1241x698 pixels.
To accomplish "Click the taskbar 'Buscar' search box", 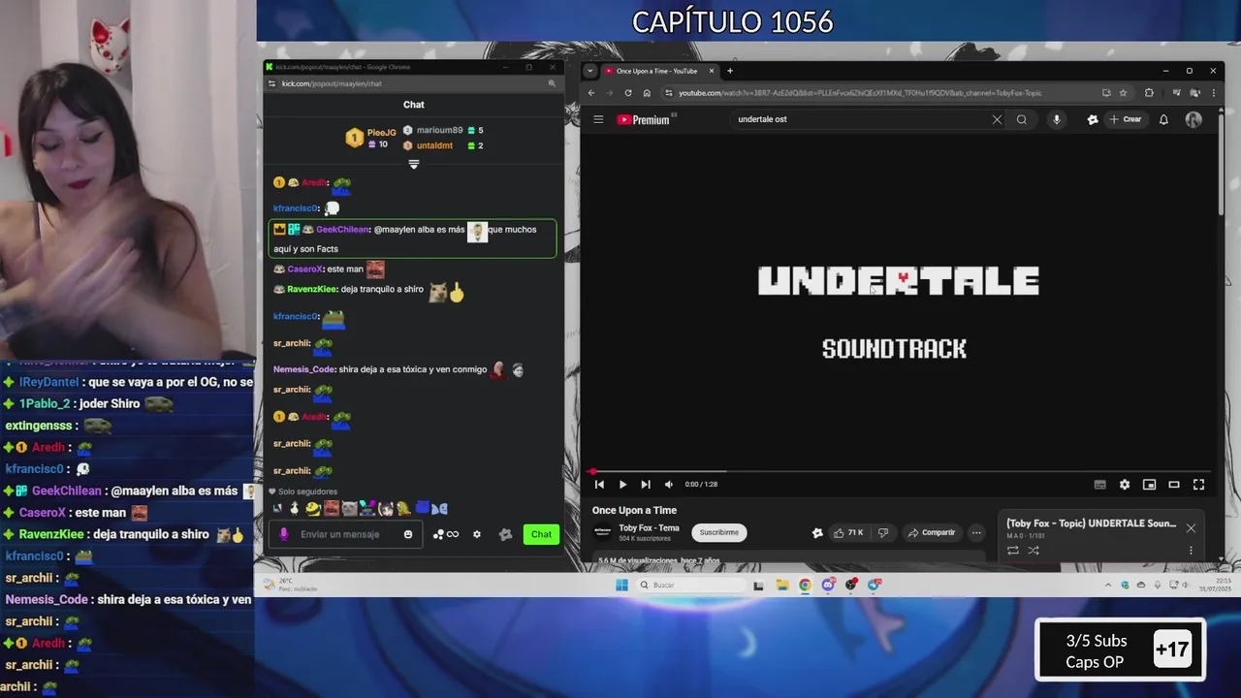I will pyautogui.click(x=690, y=585).
